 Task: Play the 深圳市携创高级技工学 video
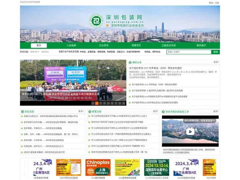[190, 131]
